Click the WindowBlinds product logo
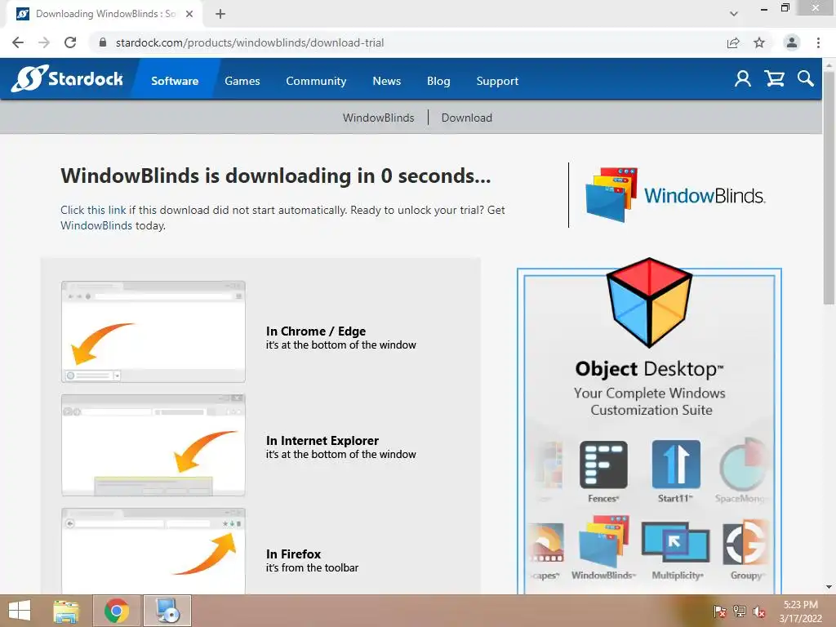The height and width of the screenshot is (627, 836). 675,195
